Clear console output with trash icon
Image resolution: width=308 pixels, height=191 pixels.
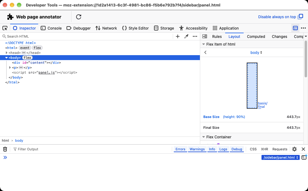(5, 149)
